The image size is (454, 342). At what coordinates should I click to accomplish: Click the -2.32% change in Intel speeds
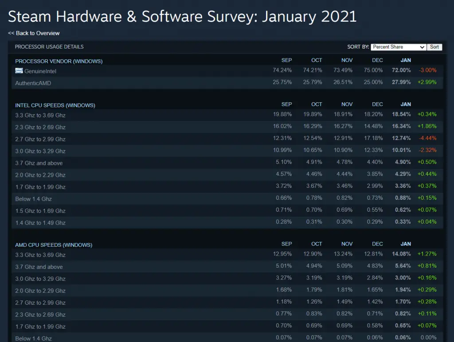click(x=427, y=150)
